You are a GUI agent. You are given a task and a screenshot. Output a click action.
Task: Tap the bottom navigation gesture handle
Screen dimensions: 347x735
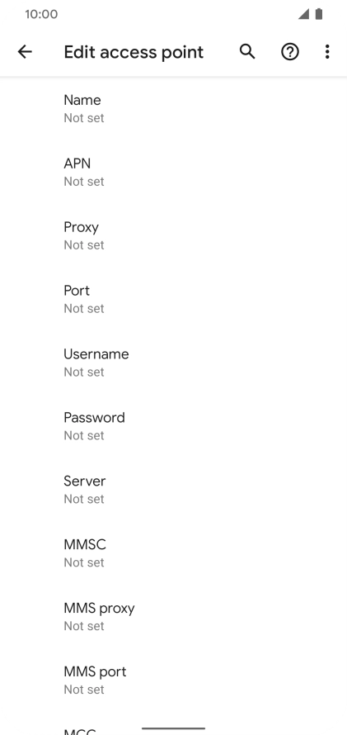pos(173,728)
